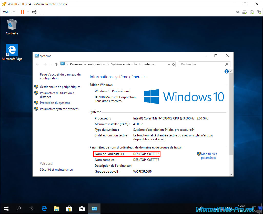Show hidden VMRC device icons chevron
263x214 pixels.
coord(238,12)
